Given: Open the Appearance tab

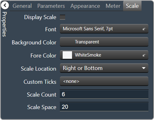Looking at the screenshot, I should [x=85, y=6].
